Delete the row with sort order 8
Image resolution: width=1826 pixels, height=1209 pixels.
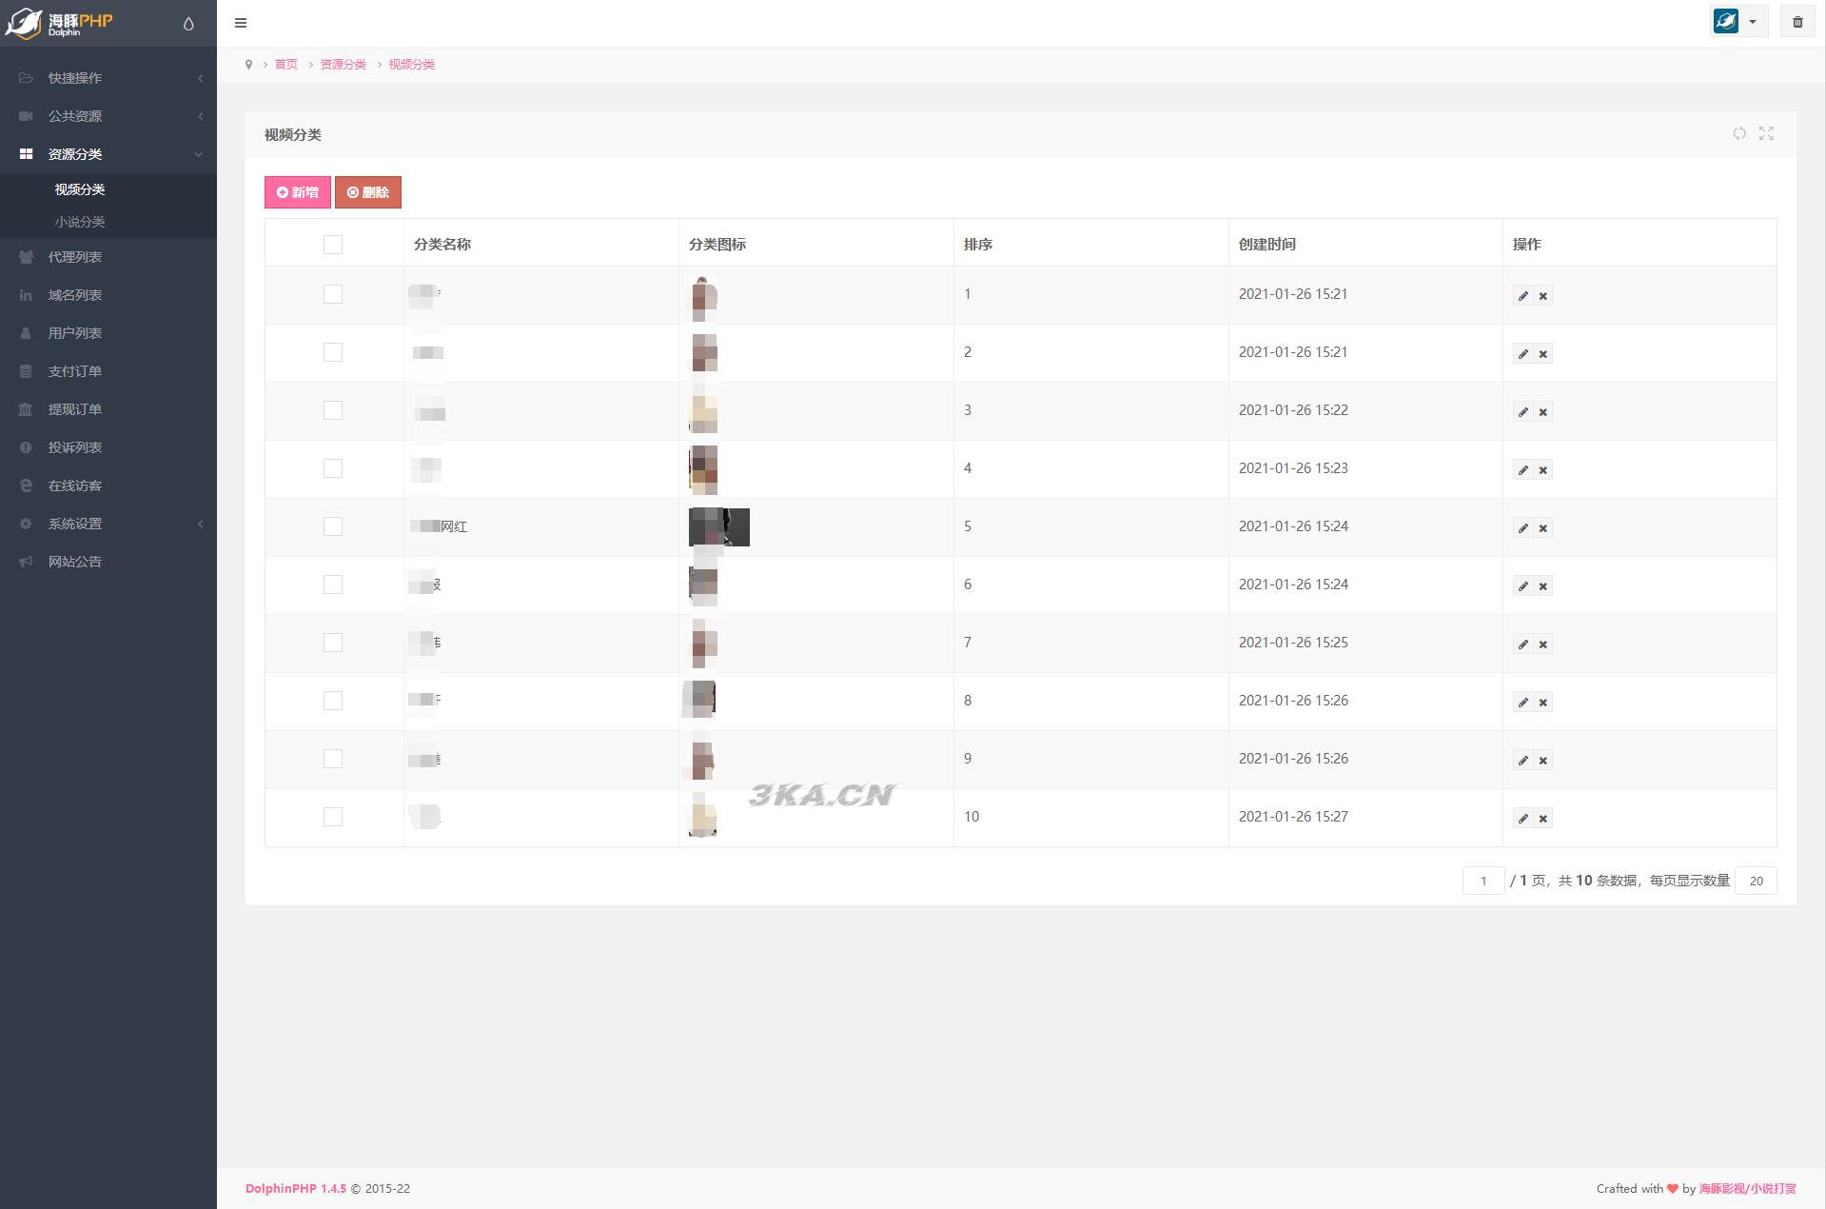[x=1543, y=703]
